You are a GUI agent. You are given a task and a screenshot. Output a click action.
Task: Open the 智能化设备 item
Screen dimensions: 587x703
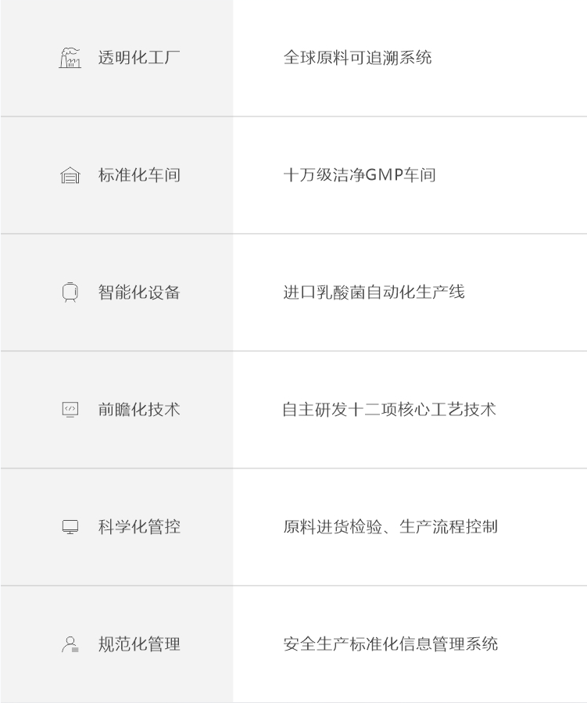point(139,292)
